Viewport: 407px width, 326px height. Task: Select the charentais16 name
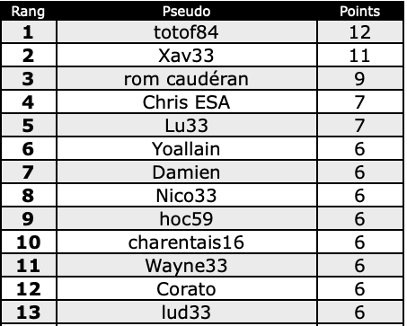186,242
